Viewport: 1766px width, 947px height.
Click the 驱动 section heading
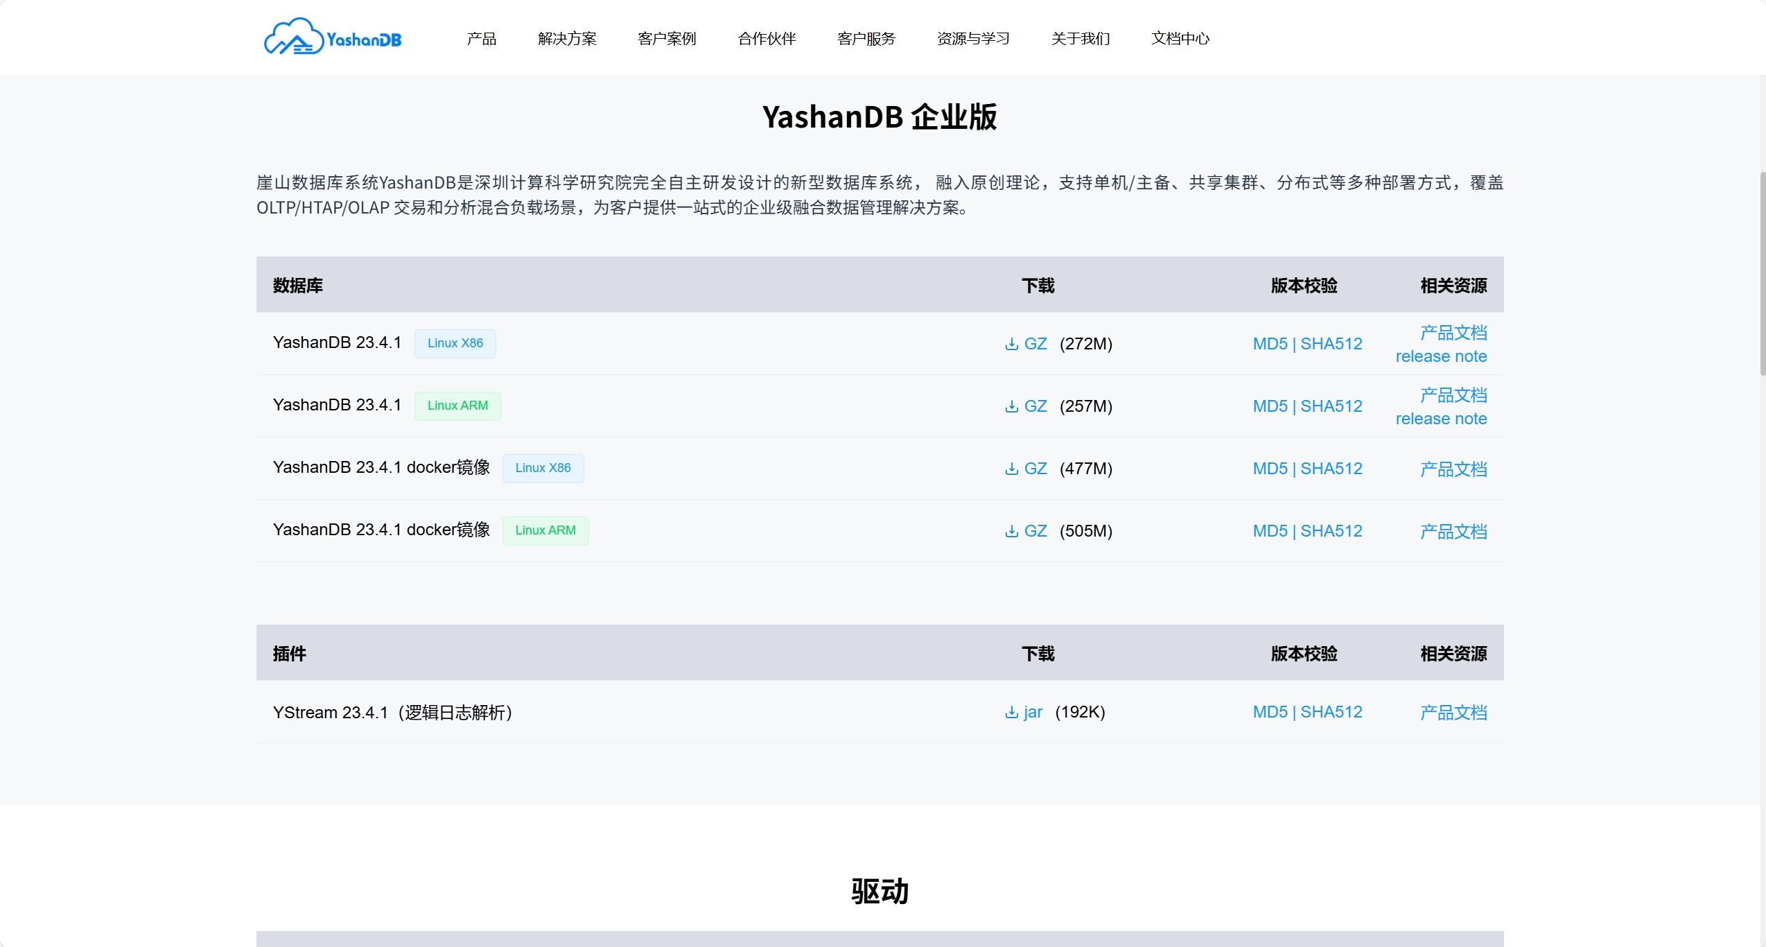[x=880, y=892]
